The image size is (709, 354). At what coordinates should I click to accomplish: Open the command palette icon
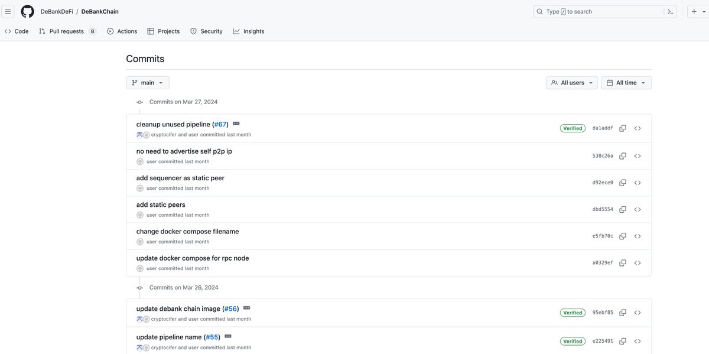670,11
